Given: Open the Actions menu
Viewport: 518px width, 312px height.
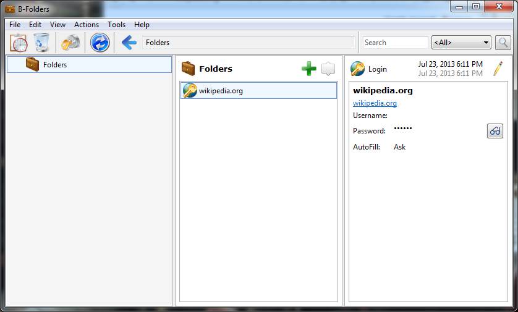Looking at the screenshot, I should [86, 25].
